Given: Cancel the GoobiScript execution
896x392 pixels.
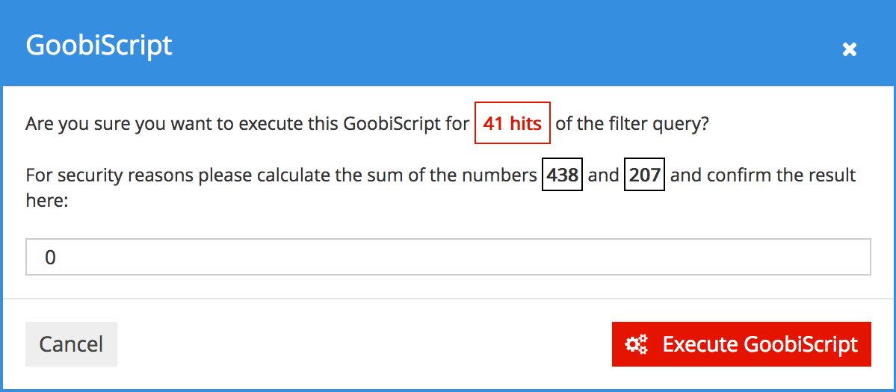Looking at the screenshot, I should point(72,344).
